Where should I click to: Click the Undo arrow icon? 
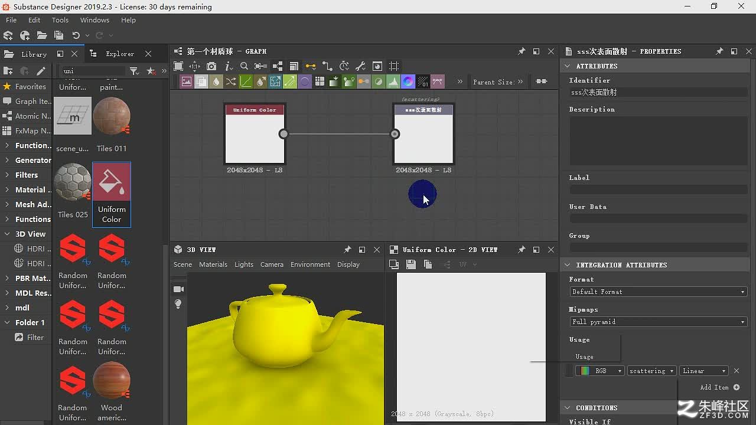point(76,35)
